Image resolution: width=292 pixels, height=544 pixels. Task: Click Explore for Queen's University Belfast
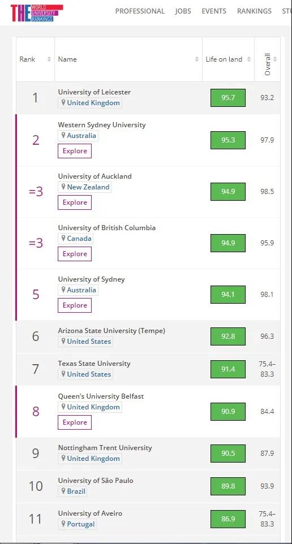click(75, 422)
